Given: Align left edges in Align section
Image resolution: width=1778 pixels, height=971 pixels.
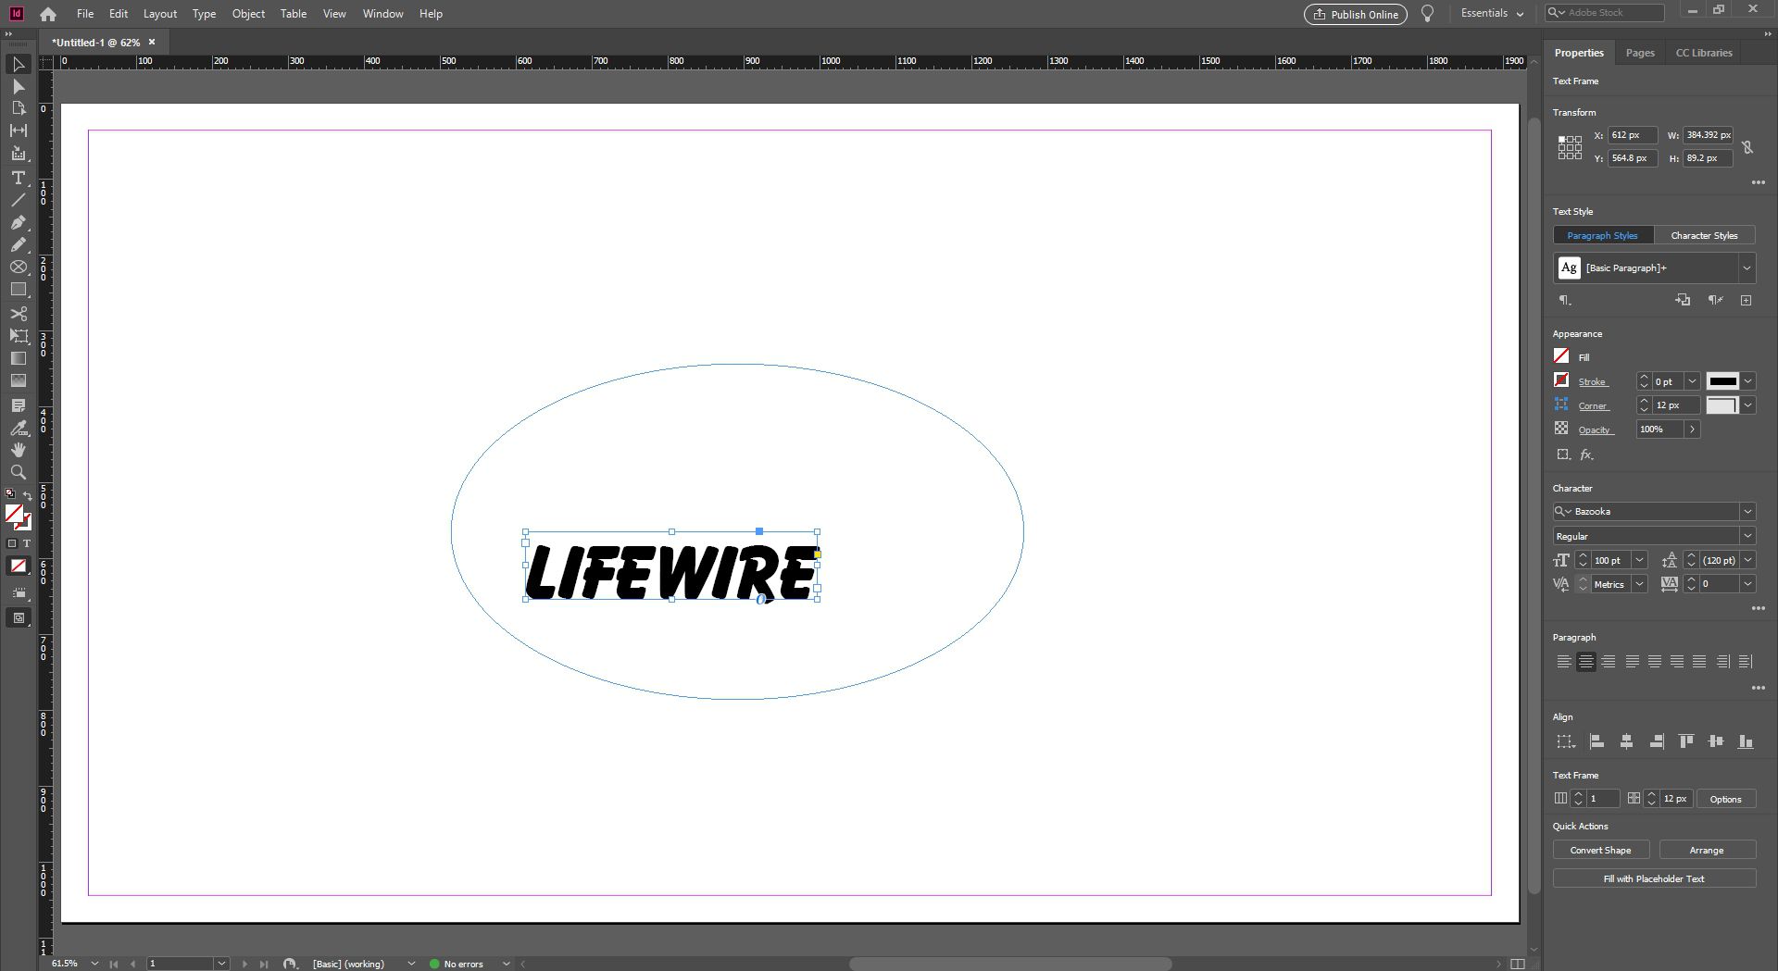Looking at the screenshot, I should pyautogui.click(x=1596, y=741).
